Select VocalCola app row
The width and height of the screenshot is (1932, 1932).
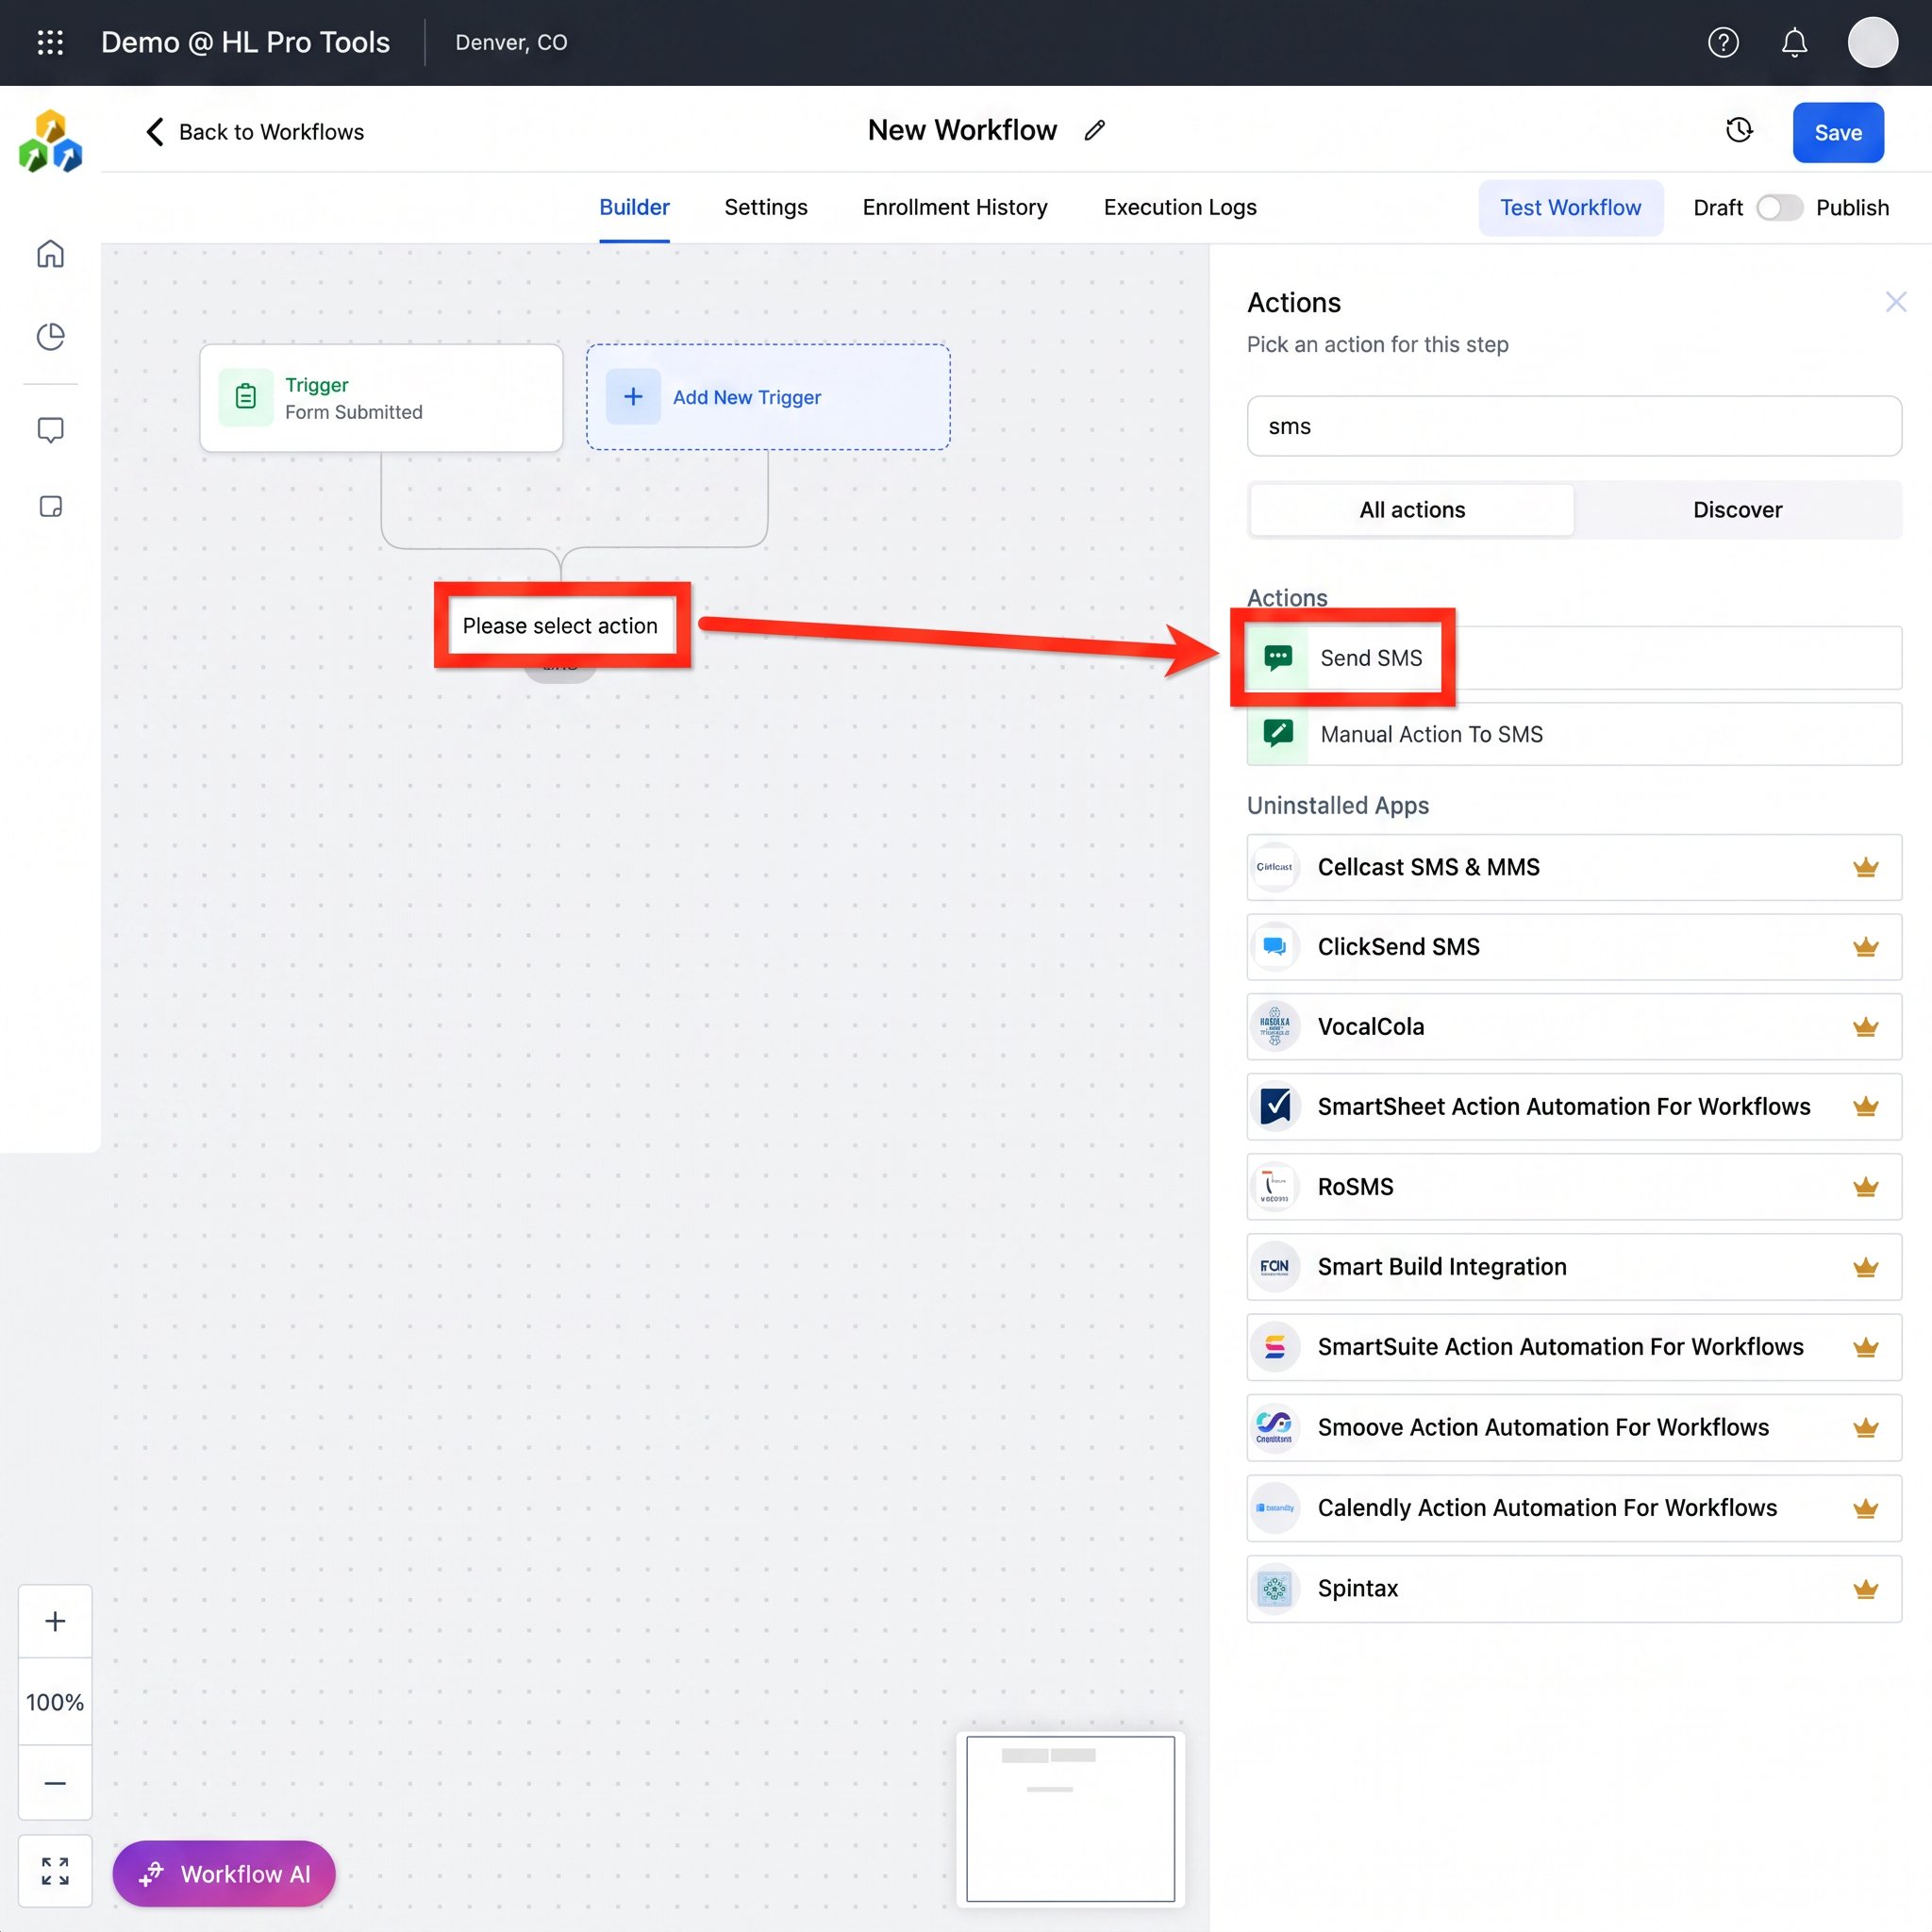pyautogui.click(x=1574, y=1026)
